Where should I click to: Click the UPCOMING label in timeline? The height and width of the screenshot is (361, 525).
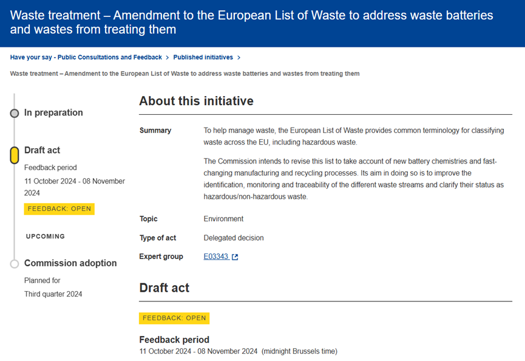point(46,236)
